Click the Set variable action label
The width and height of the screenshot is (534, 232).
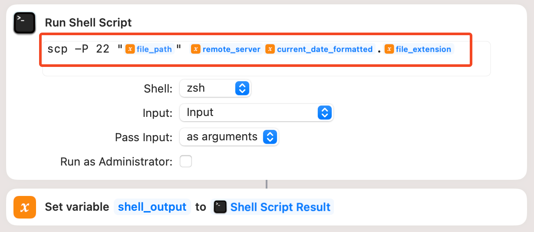point(77,207)
